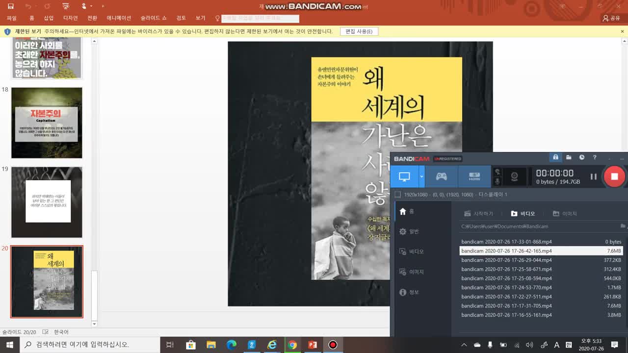
Task: Click the Bandicam lock icon
Action: 555,157
